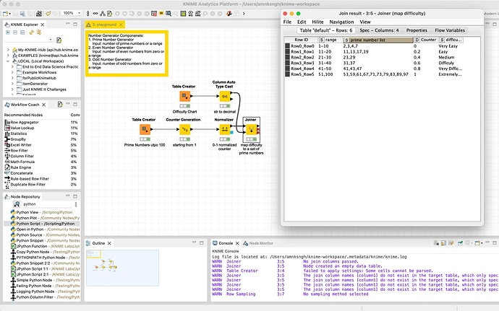Expand End to End Data Science folder
This screenshot has height=311, width=499.
click(x=12, y=66)
